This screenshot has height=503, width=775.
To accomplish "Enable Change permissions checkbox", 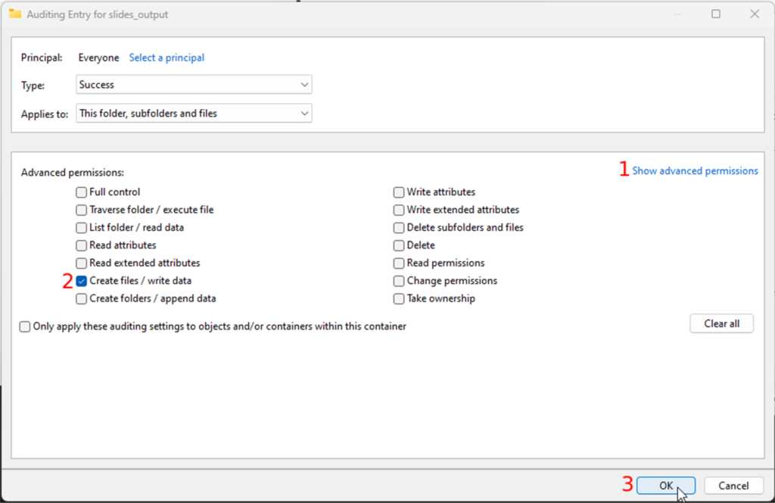I will tap(399, 281).
